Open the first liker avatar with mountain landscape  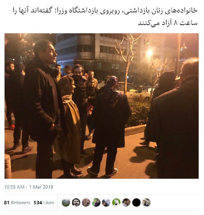(66, 203)
